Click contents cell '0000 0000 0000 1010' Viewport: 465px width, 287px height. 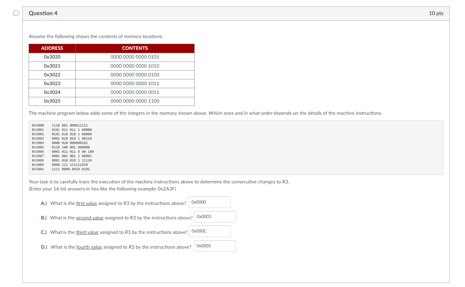point(135,66)
